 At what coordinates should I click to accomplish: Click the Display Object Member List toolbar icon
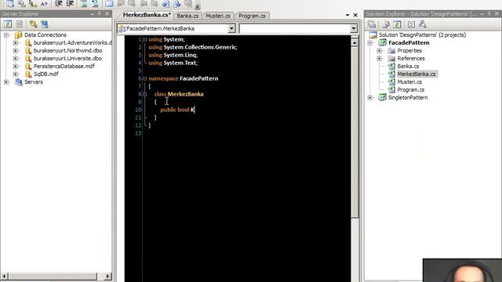click(x=9, y=3)
